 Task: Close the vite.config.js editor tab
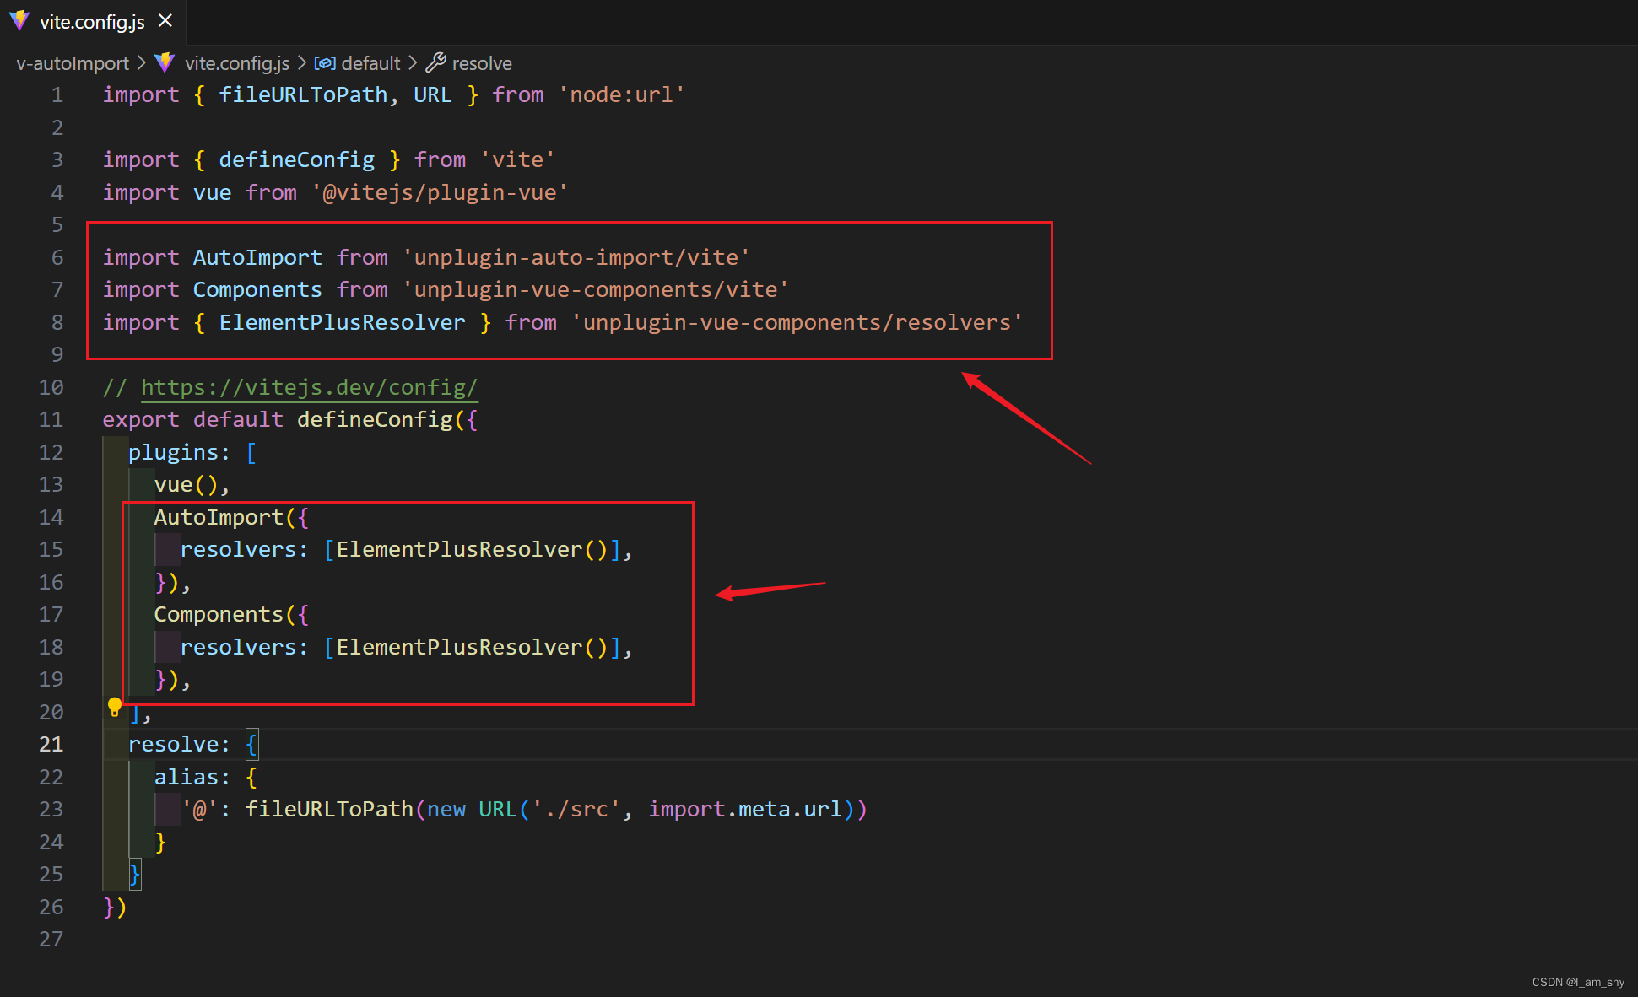click(165, 20)
